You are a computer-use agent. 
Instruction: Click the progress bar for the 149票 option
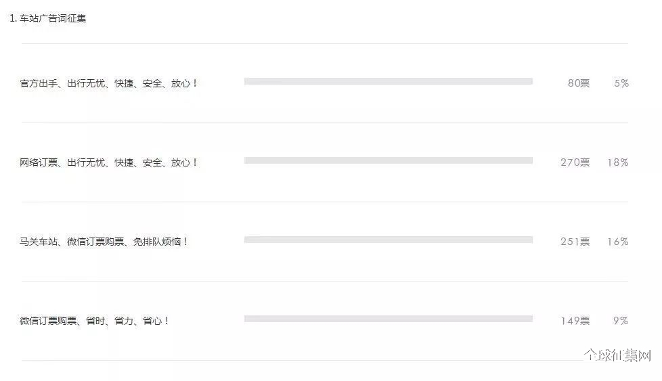point(389,319)
